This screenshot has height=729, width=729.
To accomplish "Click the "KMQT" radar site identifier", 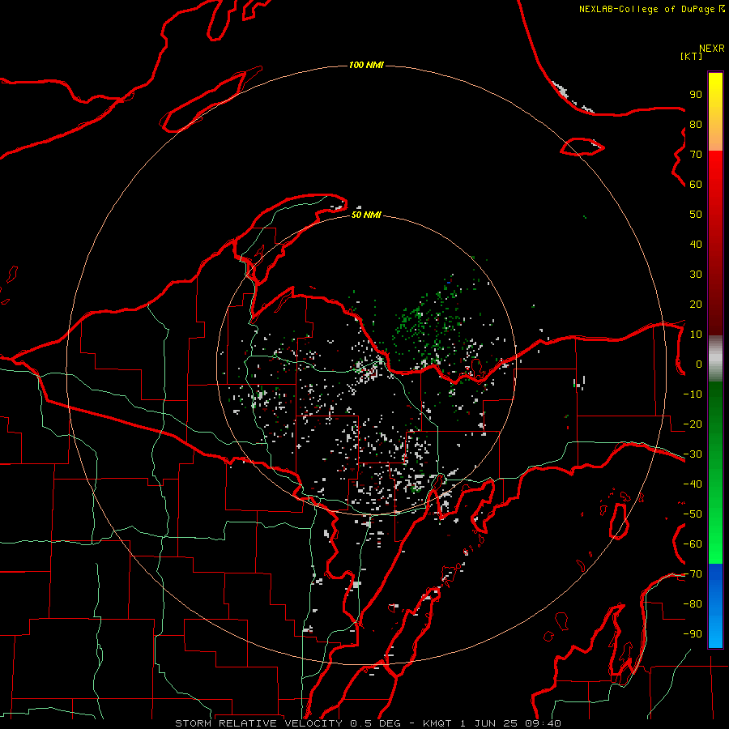I will (x=437, y=723).
